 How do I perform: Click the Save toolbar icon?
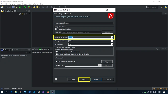tap(7, 7)
